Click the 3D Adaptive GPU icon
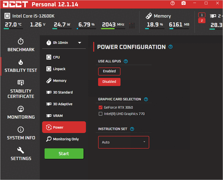223x180 pixels. tap(49, 104)
